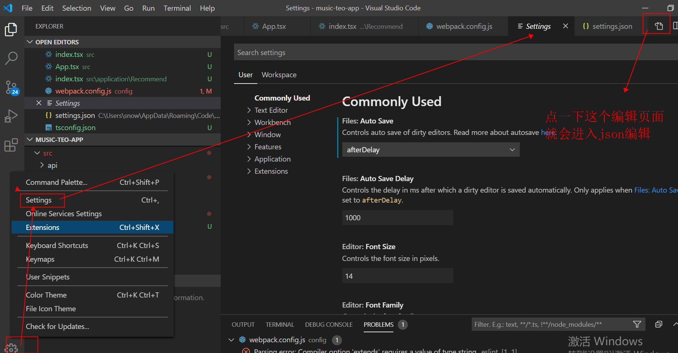Image resolution: width=678 pixels, height=353 pixels.
Task: Open the OUTPUT panel tab
Action: click(x=243, y=325)
